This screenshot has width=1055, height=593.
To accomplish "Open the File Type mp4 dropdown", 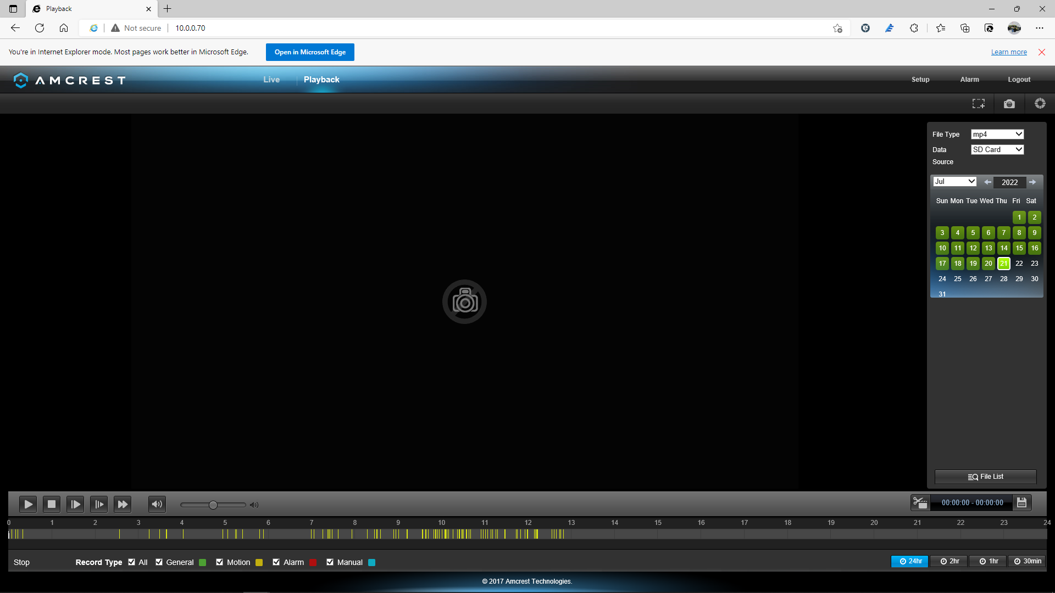I will coord(997,135).
